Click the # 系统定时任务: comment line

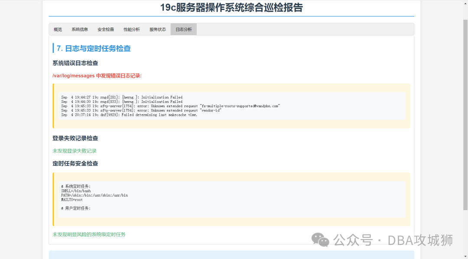click(x=76, y=186)
